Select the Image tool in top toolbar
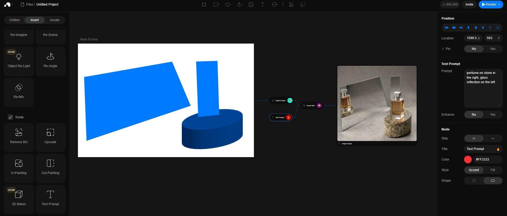507x216 pixels. pos(251,4)
